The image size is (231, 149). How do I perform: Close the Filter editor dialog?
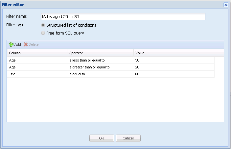click(226, 5)
